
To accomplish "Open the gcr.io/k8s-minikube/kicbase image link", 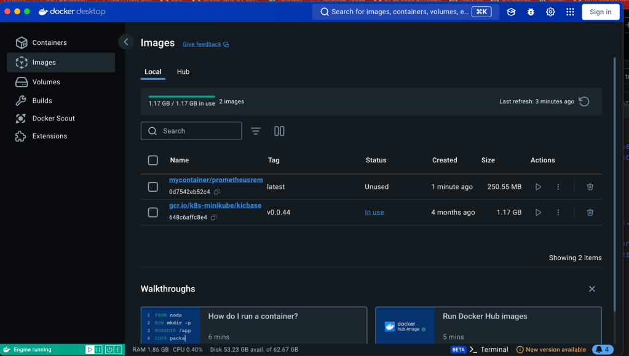I will [215, 205].
